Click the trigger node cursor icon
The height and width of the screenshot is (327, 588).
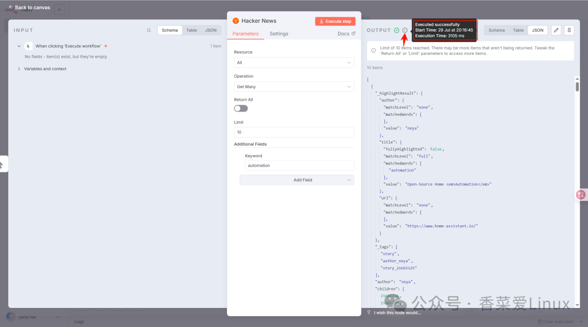28,46
